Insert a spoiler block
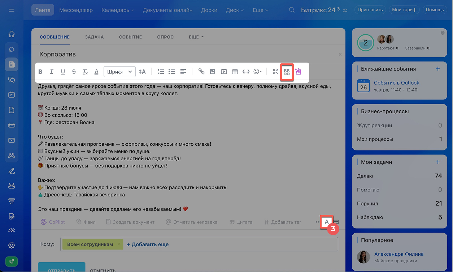The width and height of the screenshot is (453, 272). pyautogui.click(x=246, y=72)
